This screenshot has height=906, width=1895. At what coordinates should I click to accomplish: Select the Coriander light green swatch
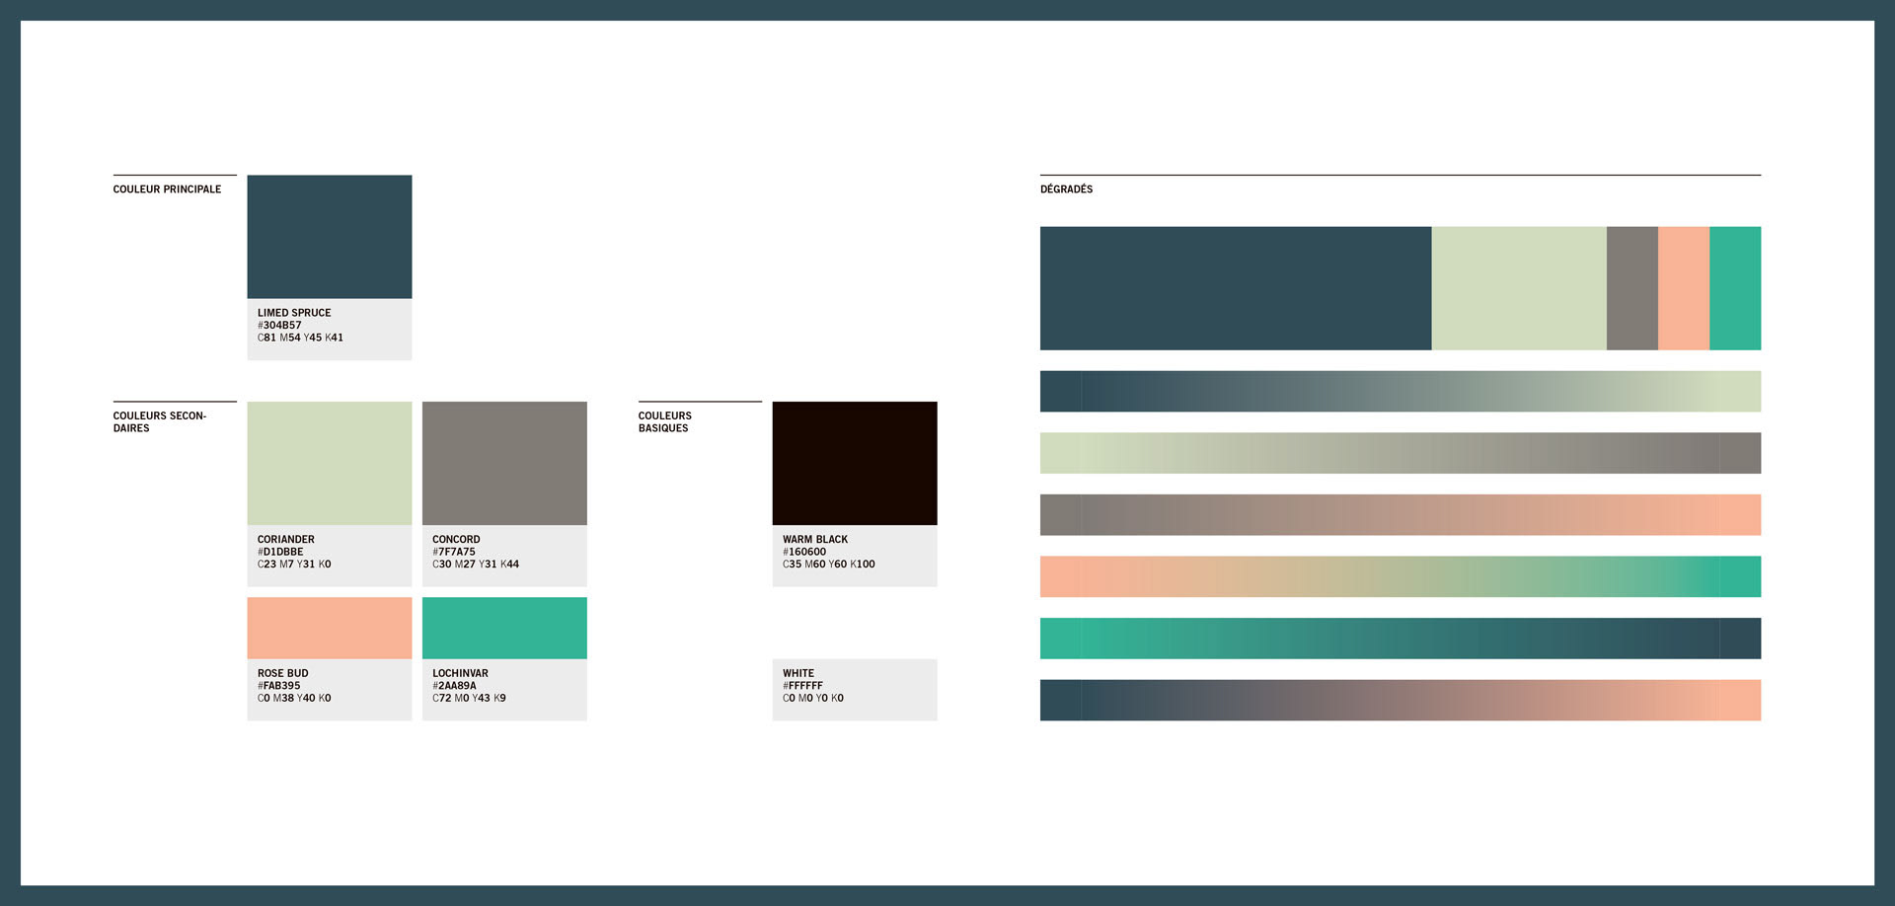pos(330,463)
